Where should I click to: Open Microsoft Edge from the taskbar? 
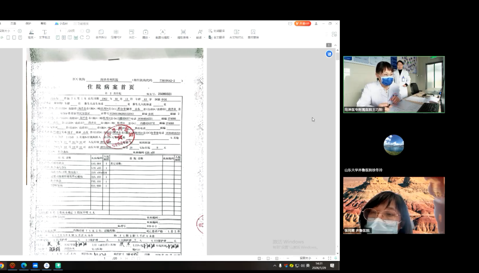point(24,266)
